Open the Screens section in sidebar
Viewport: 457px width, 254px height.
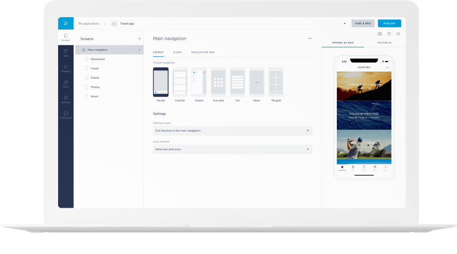pos(66,37)
